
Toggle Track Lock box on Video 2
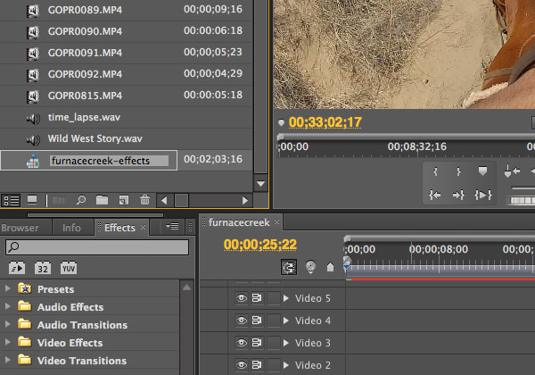point(274,365)
